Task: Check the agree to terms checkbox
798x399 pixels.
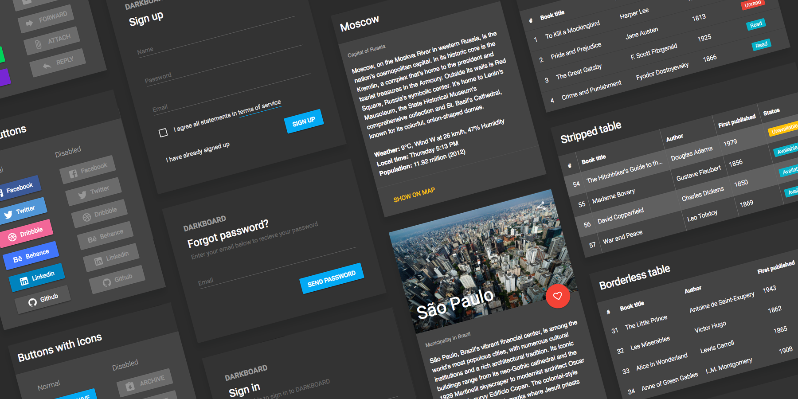Action: click(163, 133)
